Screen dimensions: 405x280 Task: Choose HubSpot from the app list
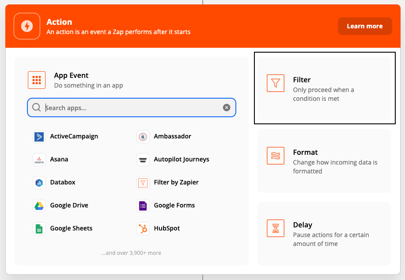point(167,229)
